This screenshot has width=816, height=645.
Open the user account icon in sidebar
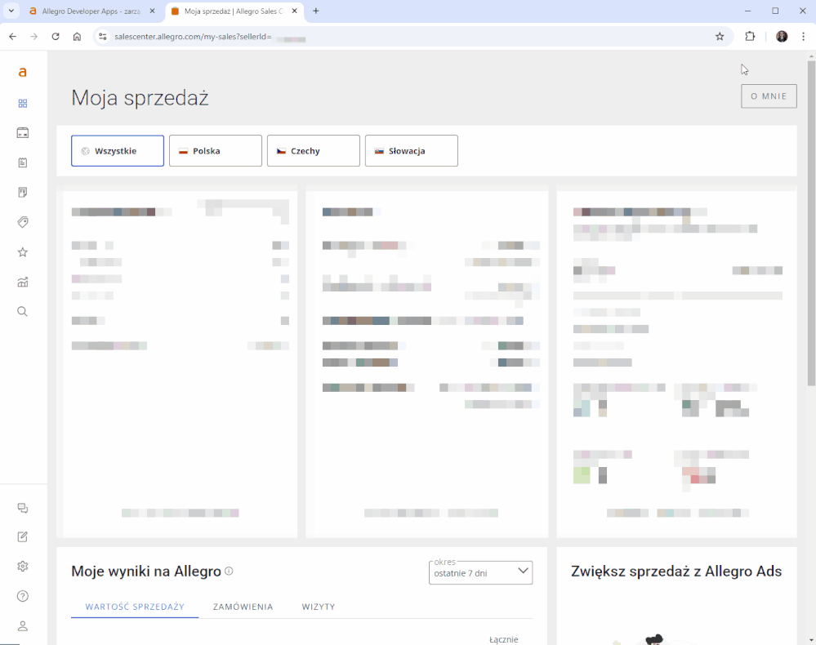pyautogui.click(x=22, y=626)
